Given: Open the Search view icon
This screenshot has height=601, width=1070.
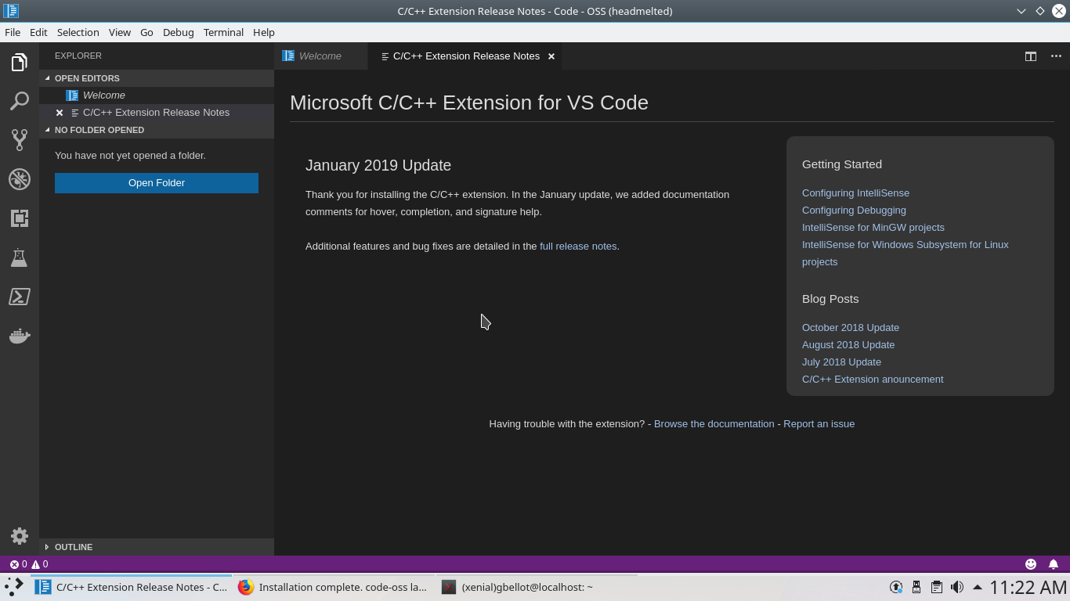Looking at the screenshot, I should click(x=20, y=101).
